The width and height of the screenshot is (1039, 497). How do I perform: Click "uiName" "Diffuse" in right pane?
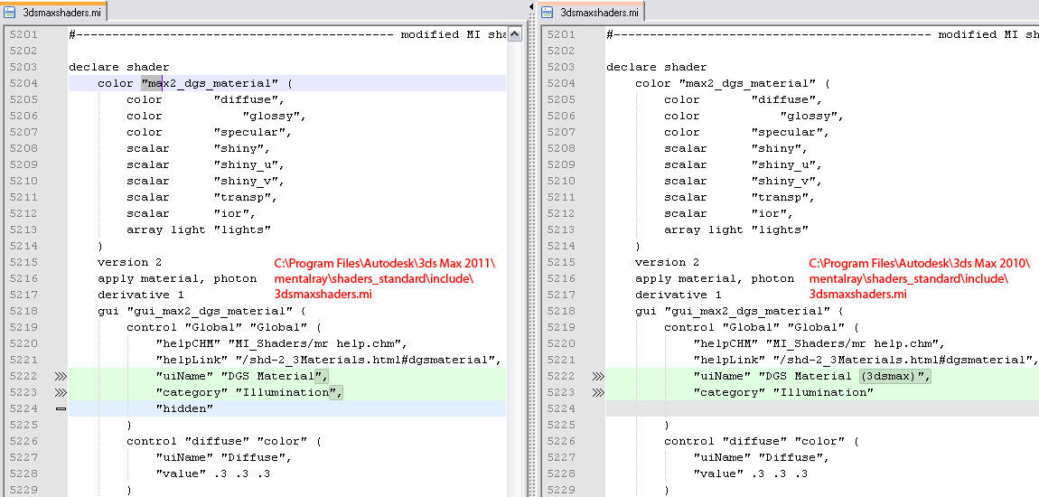757,457
